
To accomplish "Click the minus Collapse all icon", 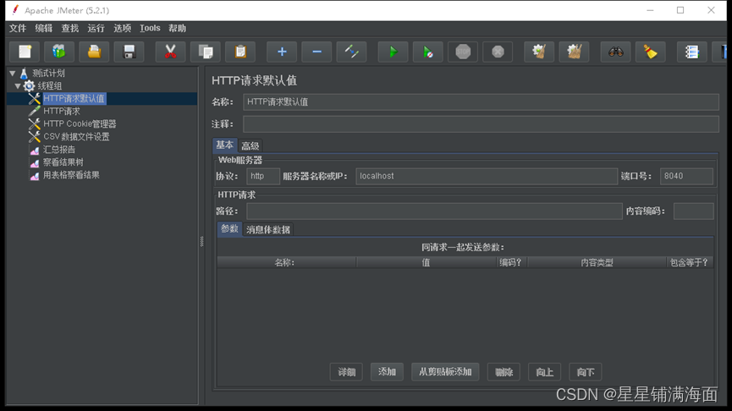I will [x=316, y=52].
